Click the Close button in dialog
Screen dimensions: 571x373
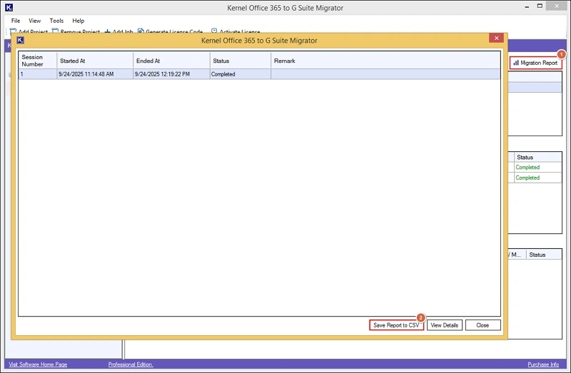[482, 325]
